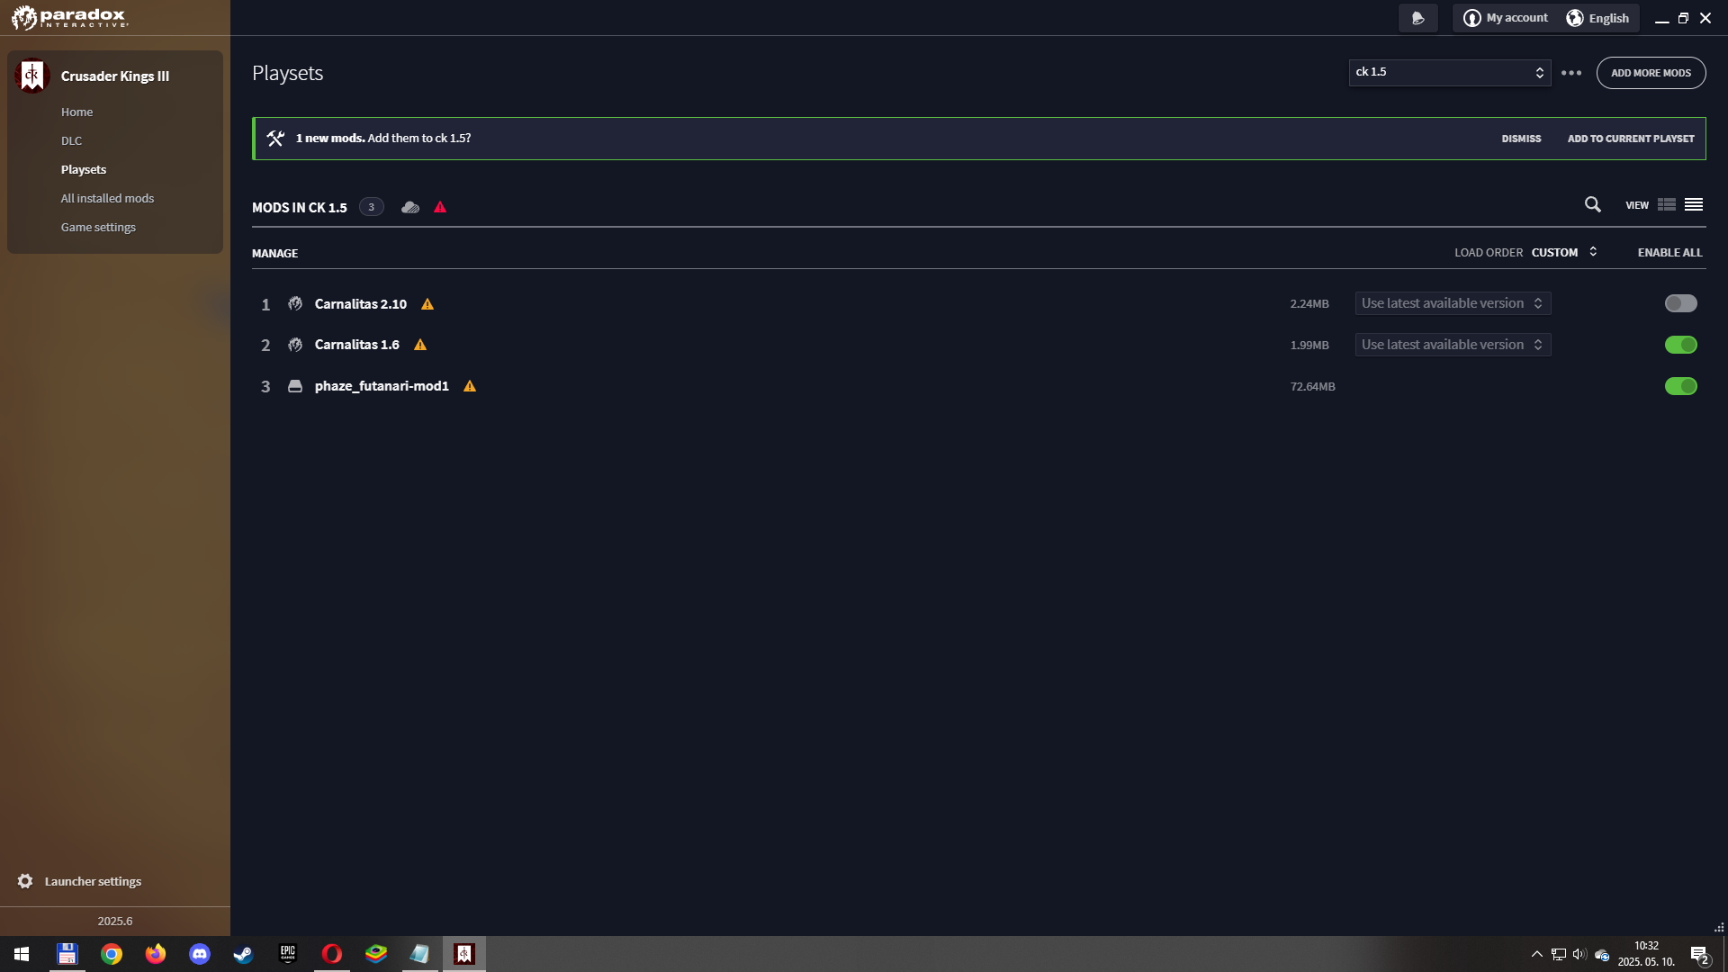Open Chrome from the taskbar
The height and width of the screenshot is (972, 1728).
point(112,954)
